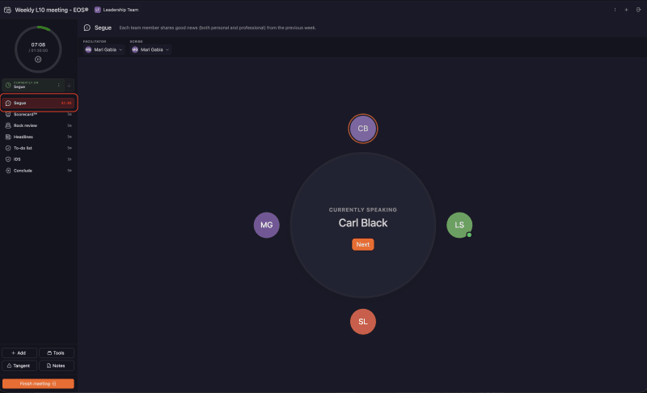Open the Rock review agenda section
The image size is (647, 393).
[39, 125]
